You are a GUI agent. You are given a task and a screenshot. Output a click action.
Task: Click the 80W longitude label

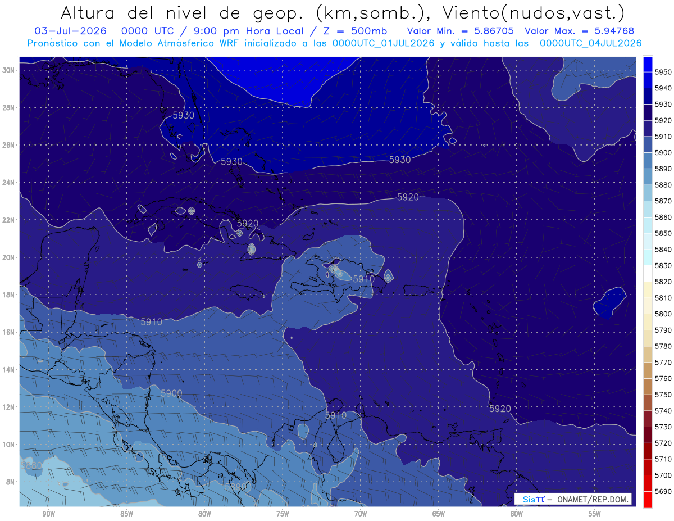point(204,514)
